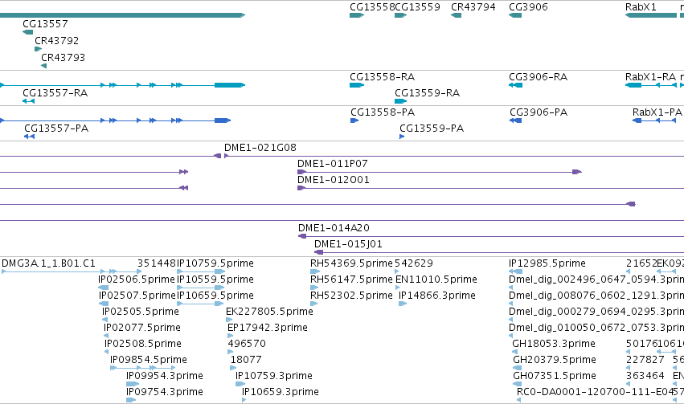Select Dmel_dig_002496_0647_0594 feature
This screenshot has width=684, height=404.
511,288
